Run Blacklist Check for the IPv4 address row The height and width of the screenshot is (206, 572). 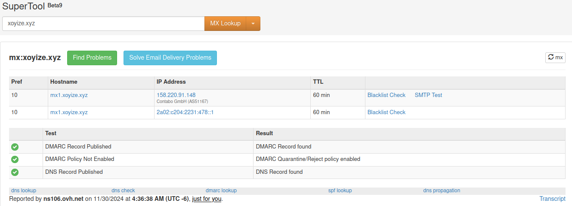(x=386, y=95)
